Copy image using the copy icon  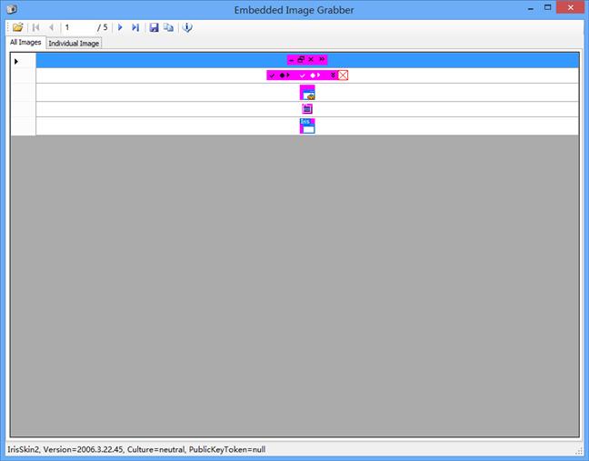168,27
